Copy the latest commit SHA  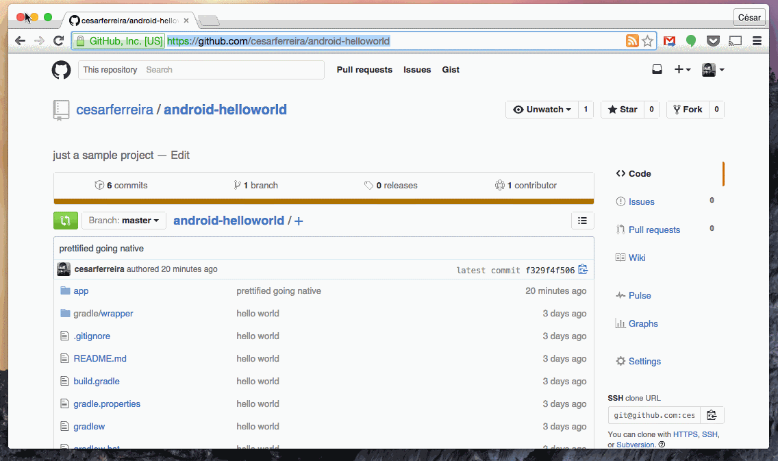click(583, 269)
